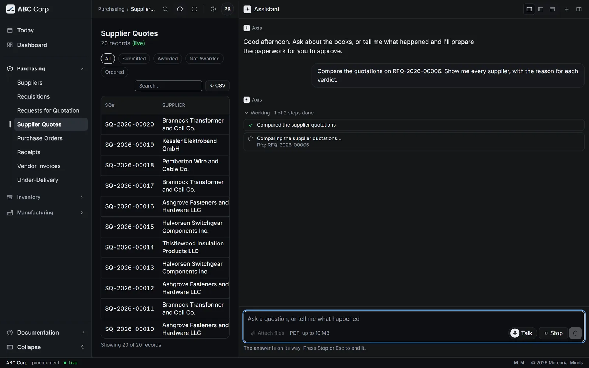The width and height of the screenshot is (589, 368).
Task: Focus the assistant question input box
Action: pos(414,319)
